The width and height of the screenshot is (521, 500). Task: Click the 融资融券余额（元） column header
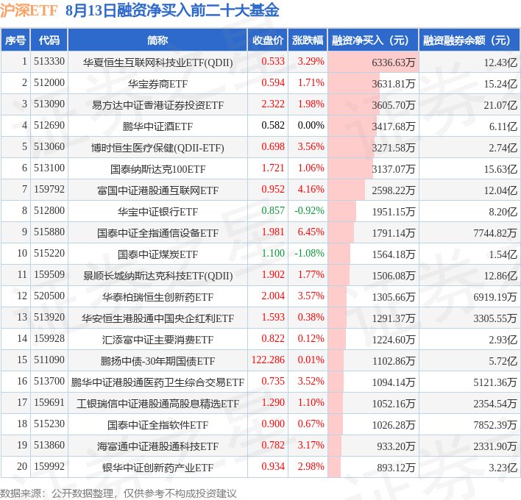pyautogui.click(x=469, y=40)
